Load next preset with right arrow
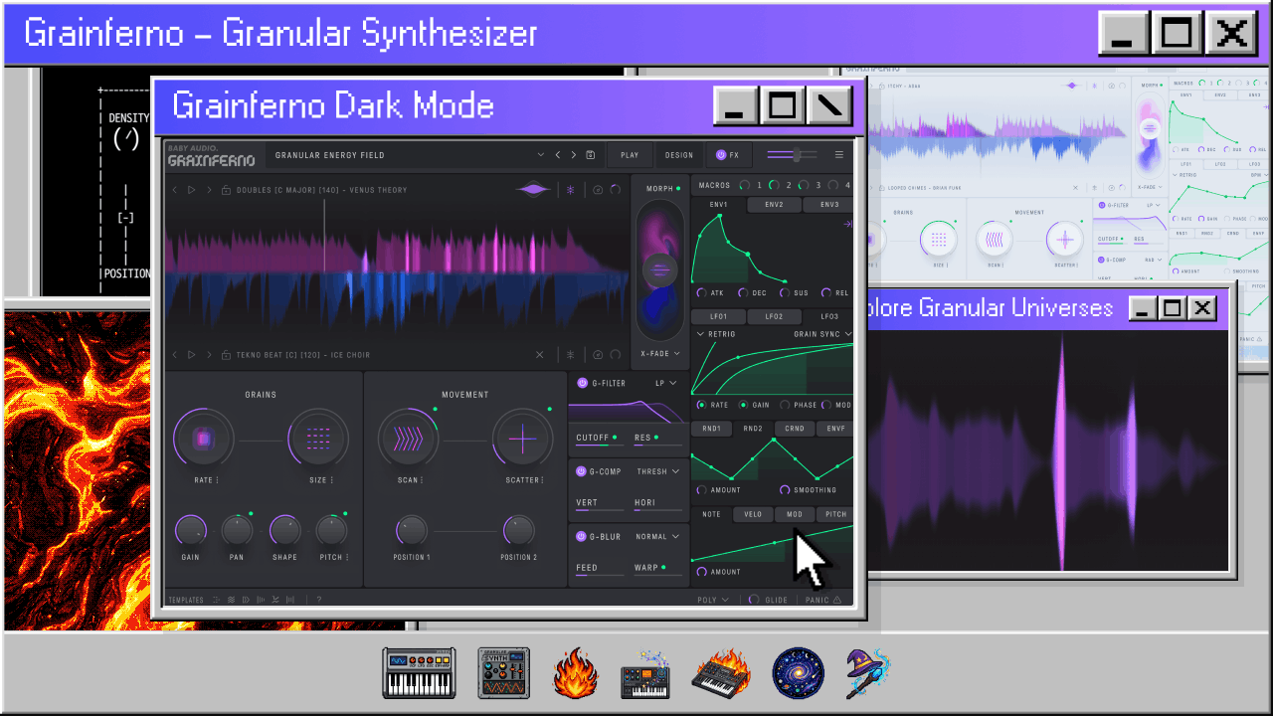 click(574, 155)
